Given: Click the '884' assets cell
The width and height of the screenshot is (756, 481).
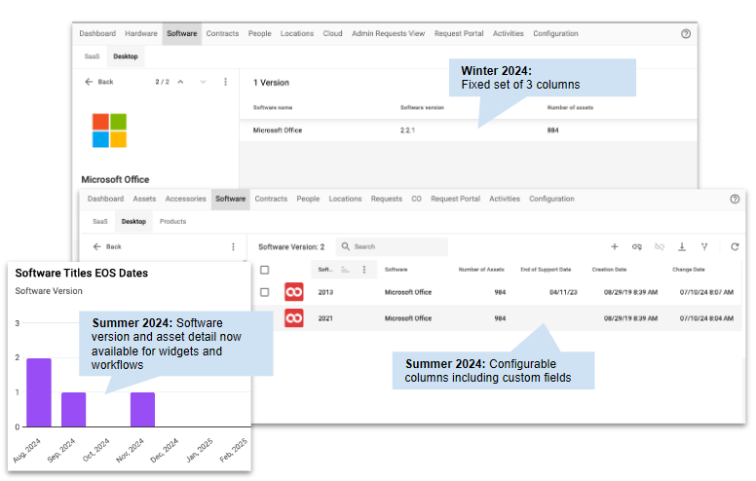Looking at the screenshot, I should pos(553,130).
